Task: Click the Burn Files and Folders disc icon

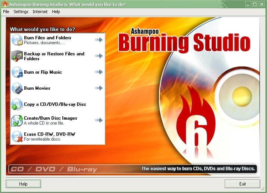Action: (17, 40)
